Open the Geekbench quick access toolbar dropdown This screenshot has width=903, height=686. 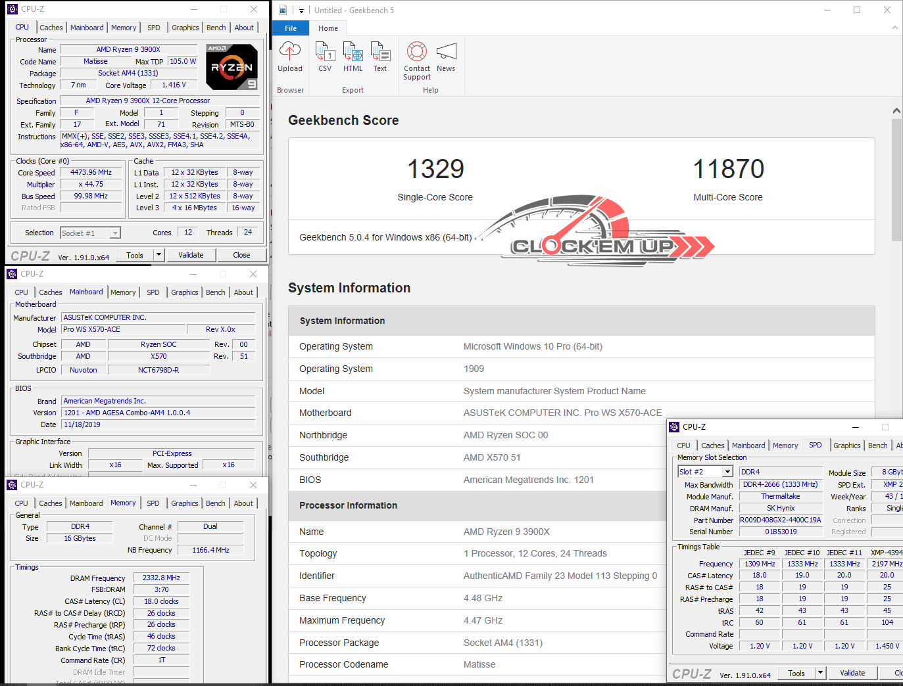click(301, 11)
